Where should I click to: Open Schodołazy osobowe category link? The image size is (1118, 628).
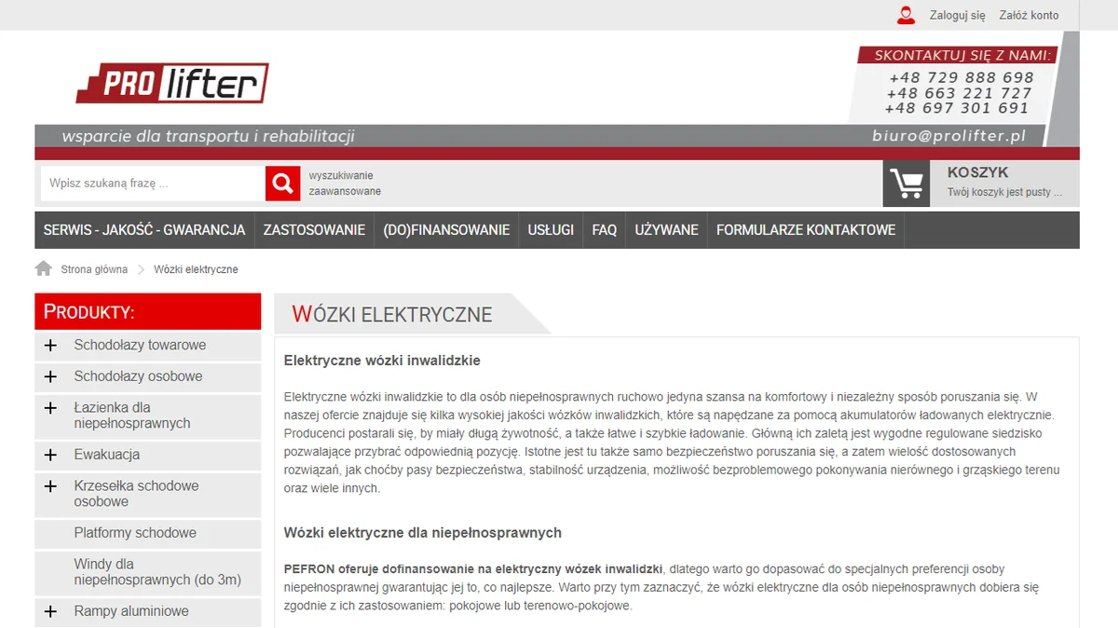click(138, 377)
